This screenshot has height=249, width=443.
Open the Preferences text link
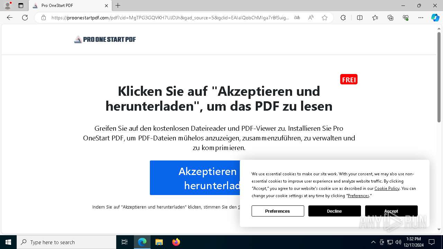click(x=359, y=196)
